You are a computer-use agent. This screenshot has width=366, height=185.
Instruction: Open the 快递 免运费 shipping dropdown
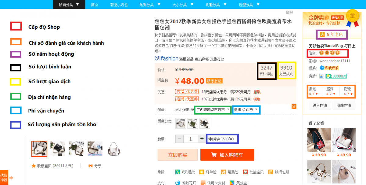pos(246,109)
